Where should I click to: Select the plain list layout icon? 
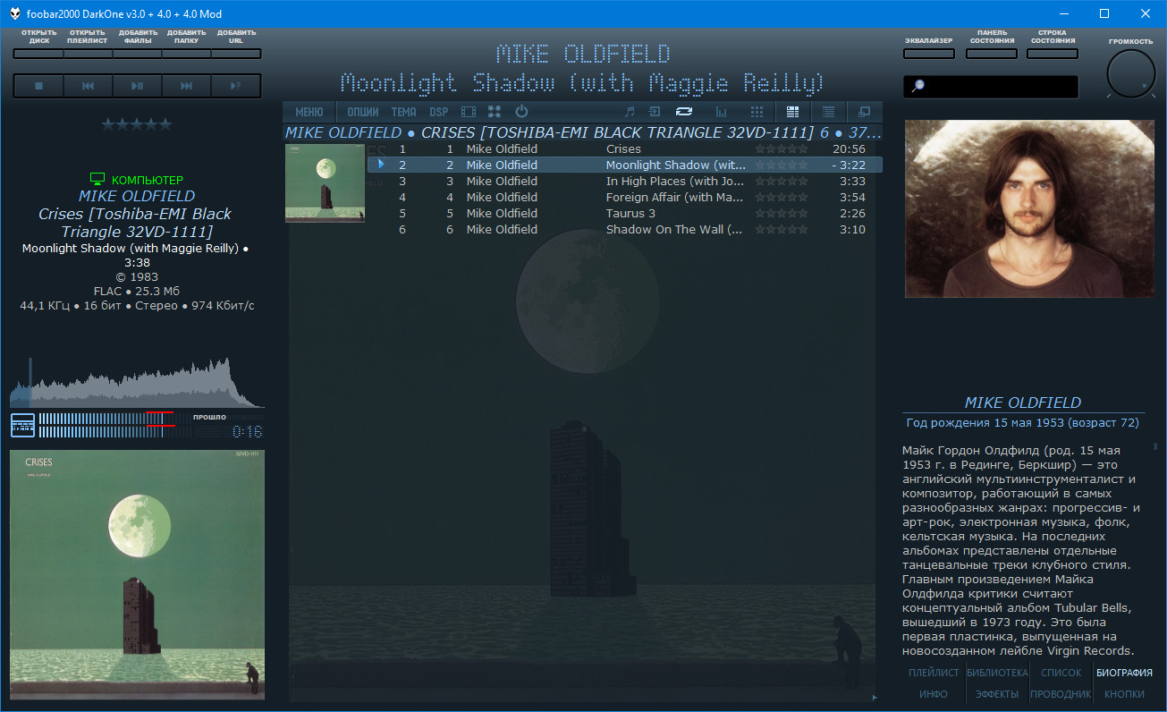click(x=828, y=112)
